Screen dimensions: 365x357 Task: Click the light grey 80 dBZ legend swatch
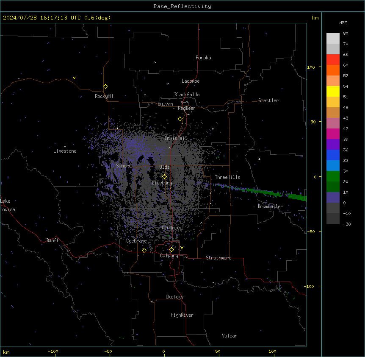(333, 39)
